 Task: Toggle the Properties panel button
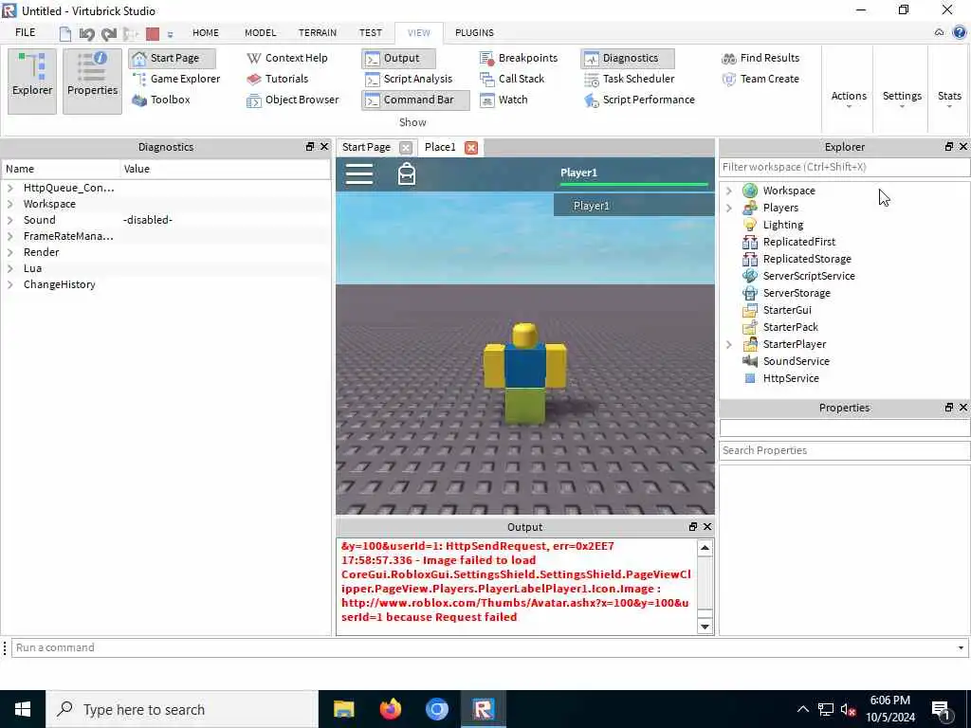[92, 82]
